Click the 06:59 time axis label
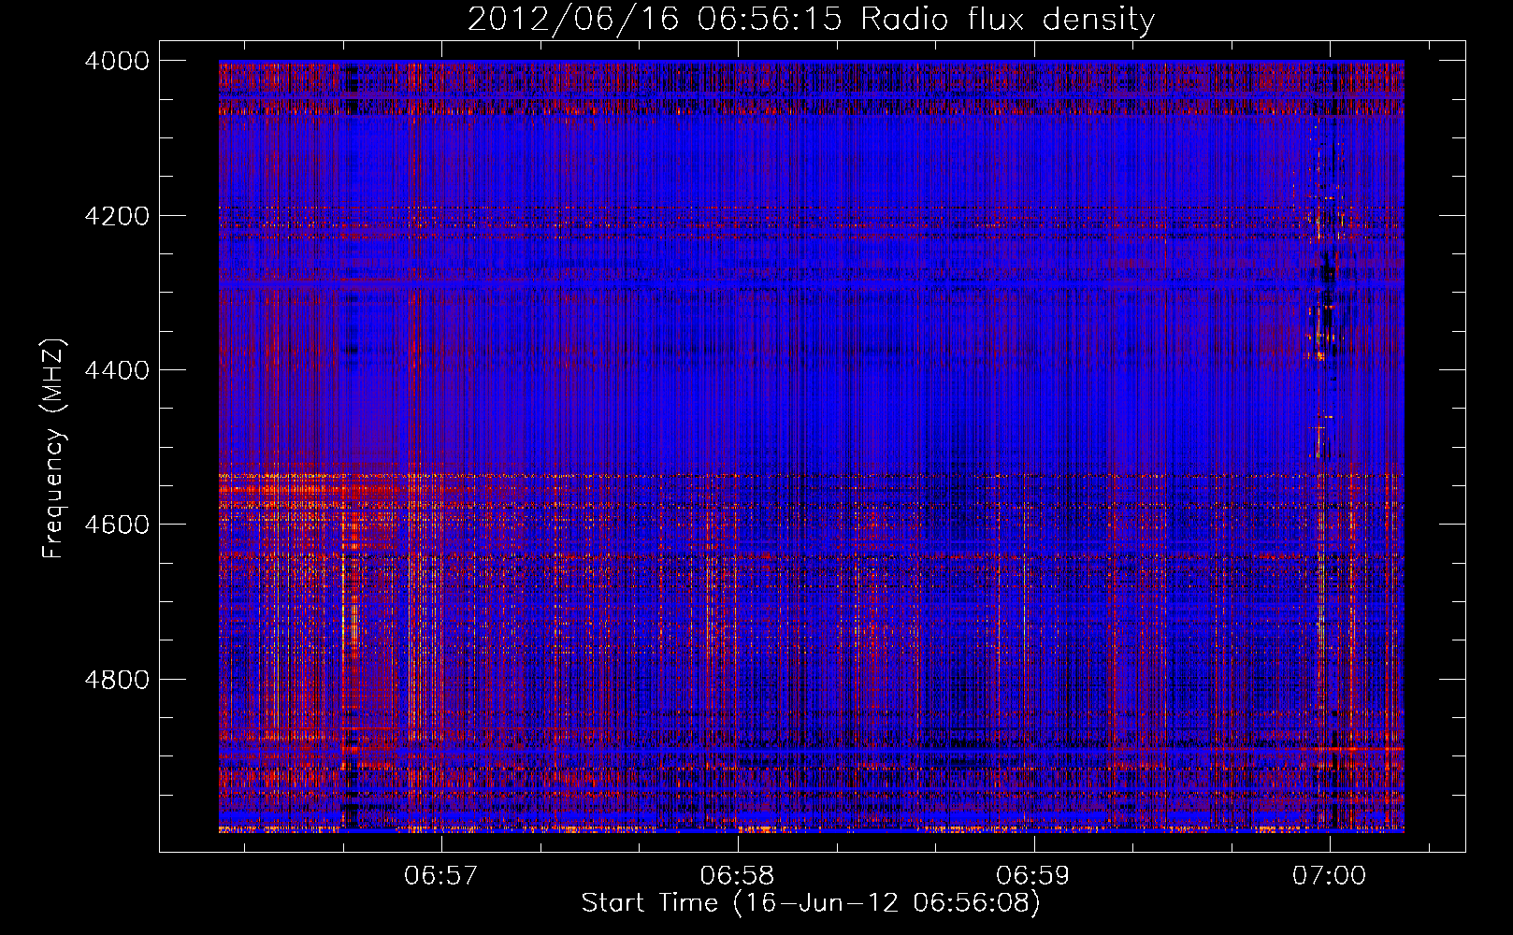 click(1033, 876)
